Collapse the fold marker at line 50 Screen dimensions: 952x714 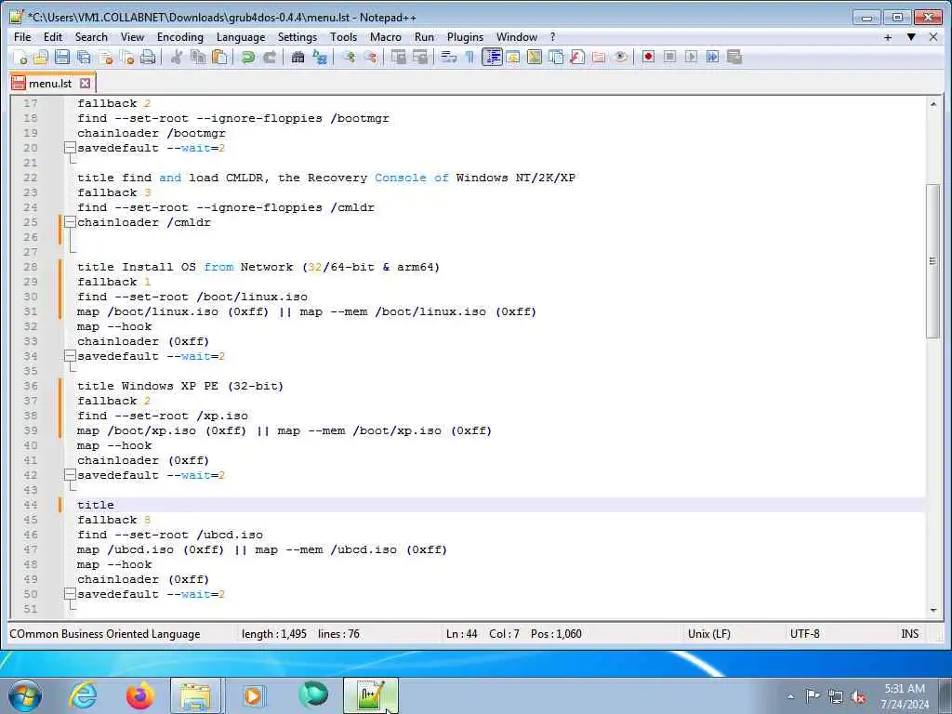coord(70,594)
